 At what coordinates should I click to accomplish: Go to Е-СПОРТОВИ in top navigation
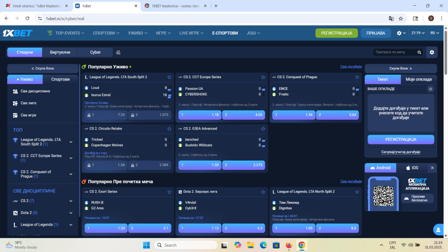[225, 33]
